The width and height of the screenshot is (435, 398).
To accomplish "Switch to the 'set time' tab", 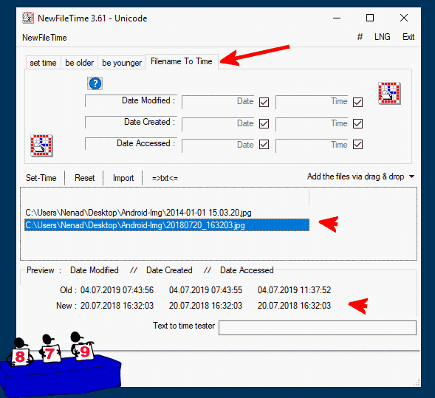I will [43, 63].
